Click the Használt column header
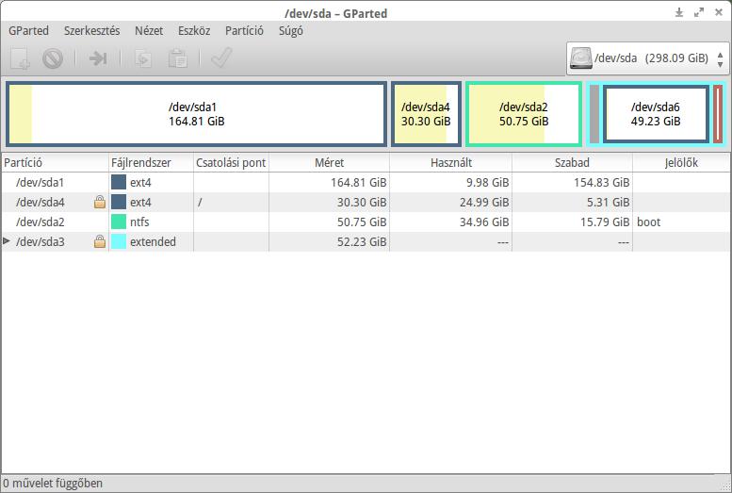The height and width of the screenshot is (493, 732). [x=451, y=163]
